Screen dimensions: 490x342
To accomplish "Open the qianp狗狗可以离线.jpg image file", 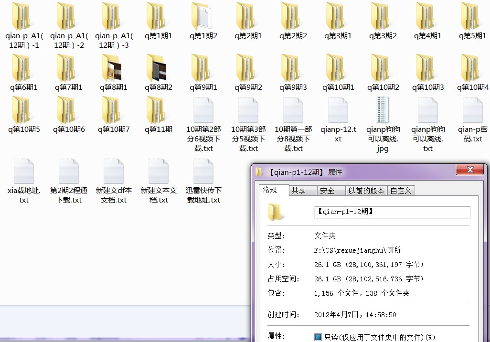I will pyautogui.click(x=383, y=110).
